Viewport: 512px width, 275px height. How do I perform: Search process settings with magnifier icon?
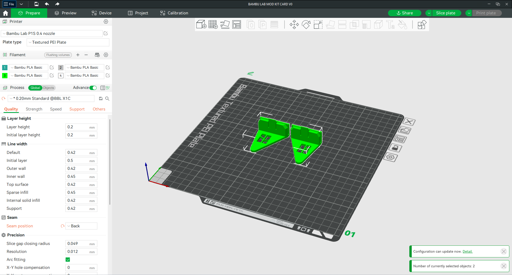pos(107,98)
